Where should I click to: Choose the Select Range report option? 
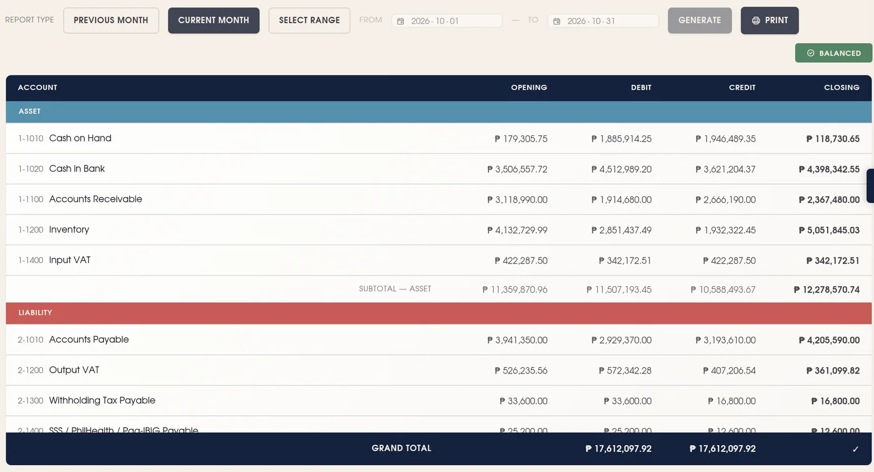coord(310,21)
